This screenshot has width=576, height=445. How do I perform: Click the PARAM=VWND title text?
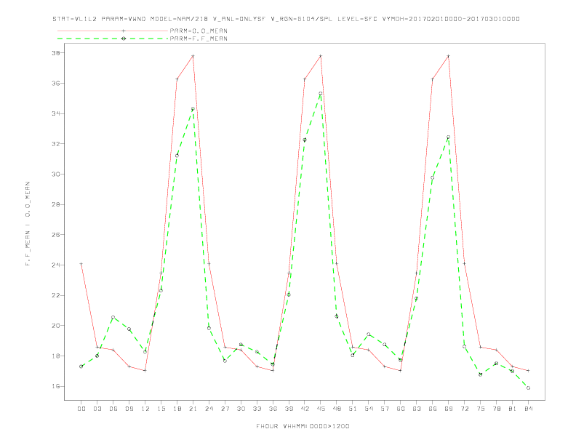124,19
